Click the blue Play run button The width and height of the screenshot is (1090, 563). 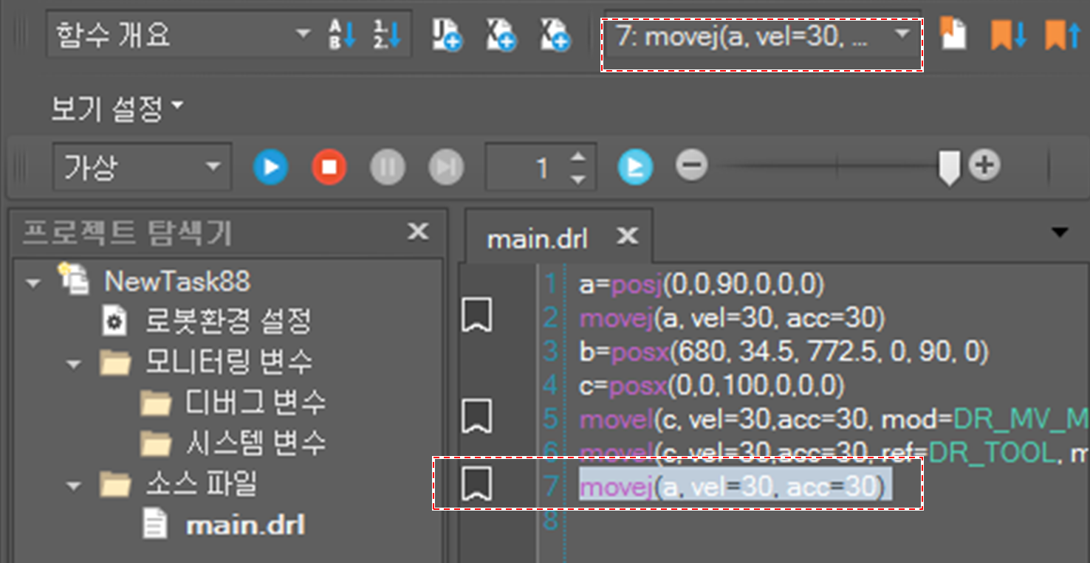[x=270, y=167]
